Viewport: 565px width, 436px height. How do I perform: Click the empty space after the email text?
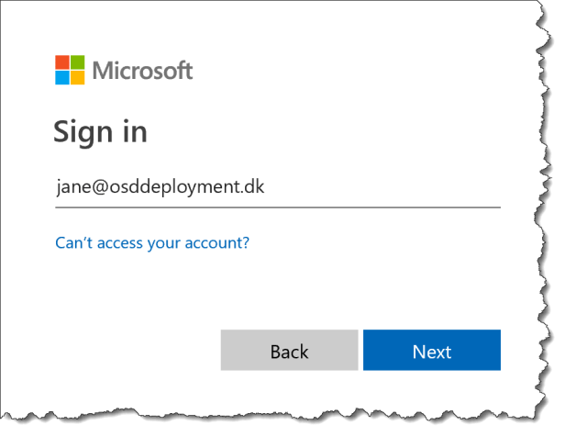[x=385, y=188]
